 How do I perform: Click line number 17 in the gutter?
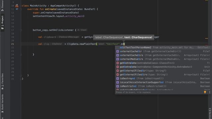pyautogui.click(x=13, y=30)
